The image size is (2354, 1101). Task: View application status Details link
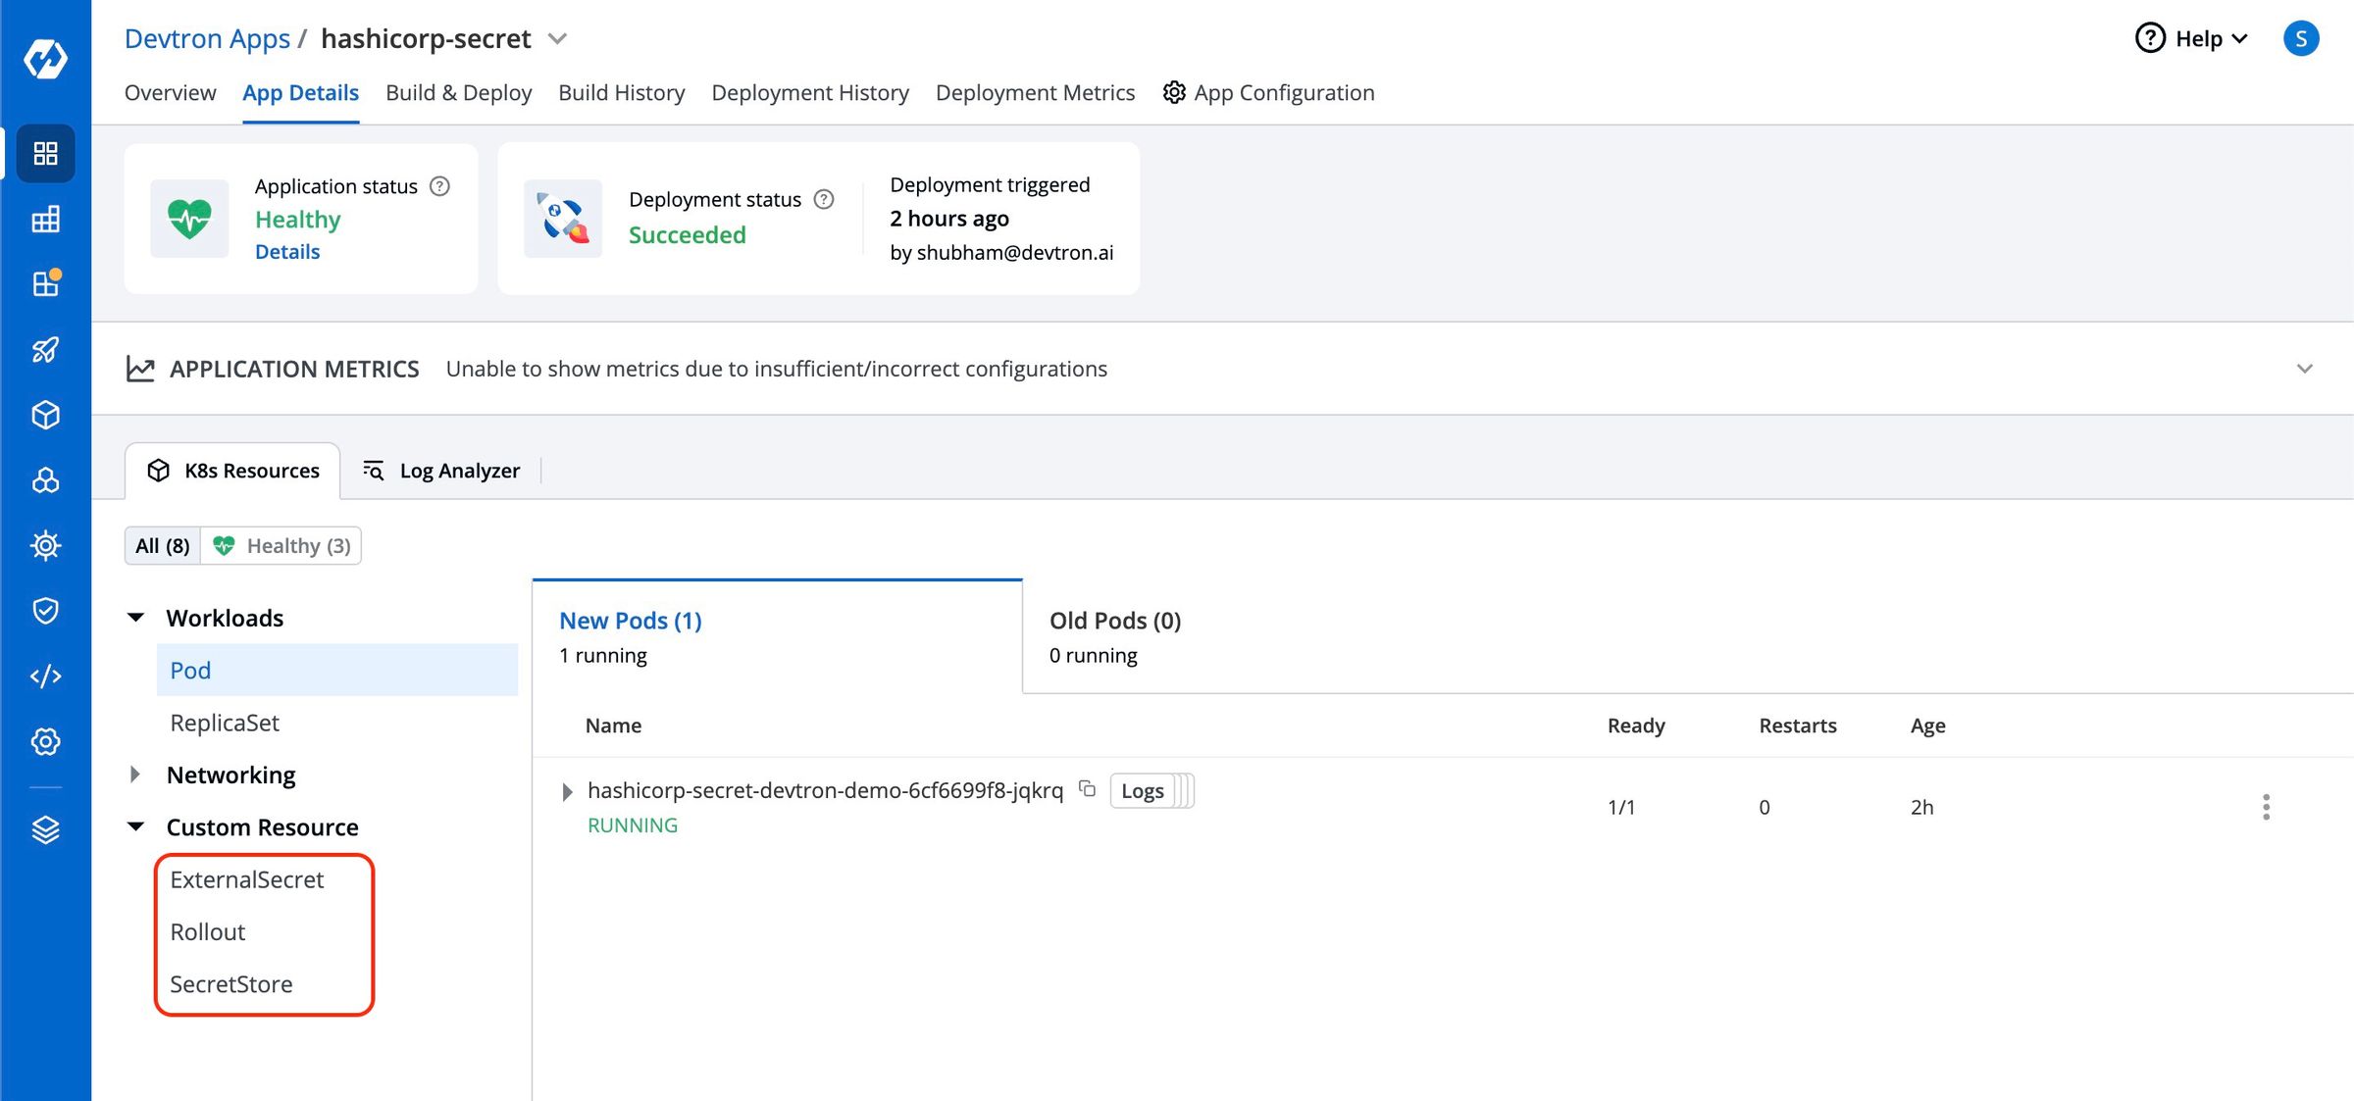click(x=287, y=251)
